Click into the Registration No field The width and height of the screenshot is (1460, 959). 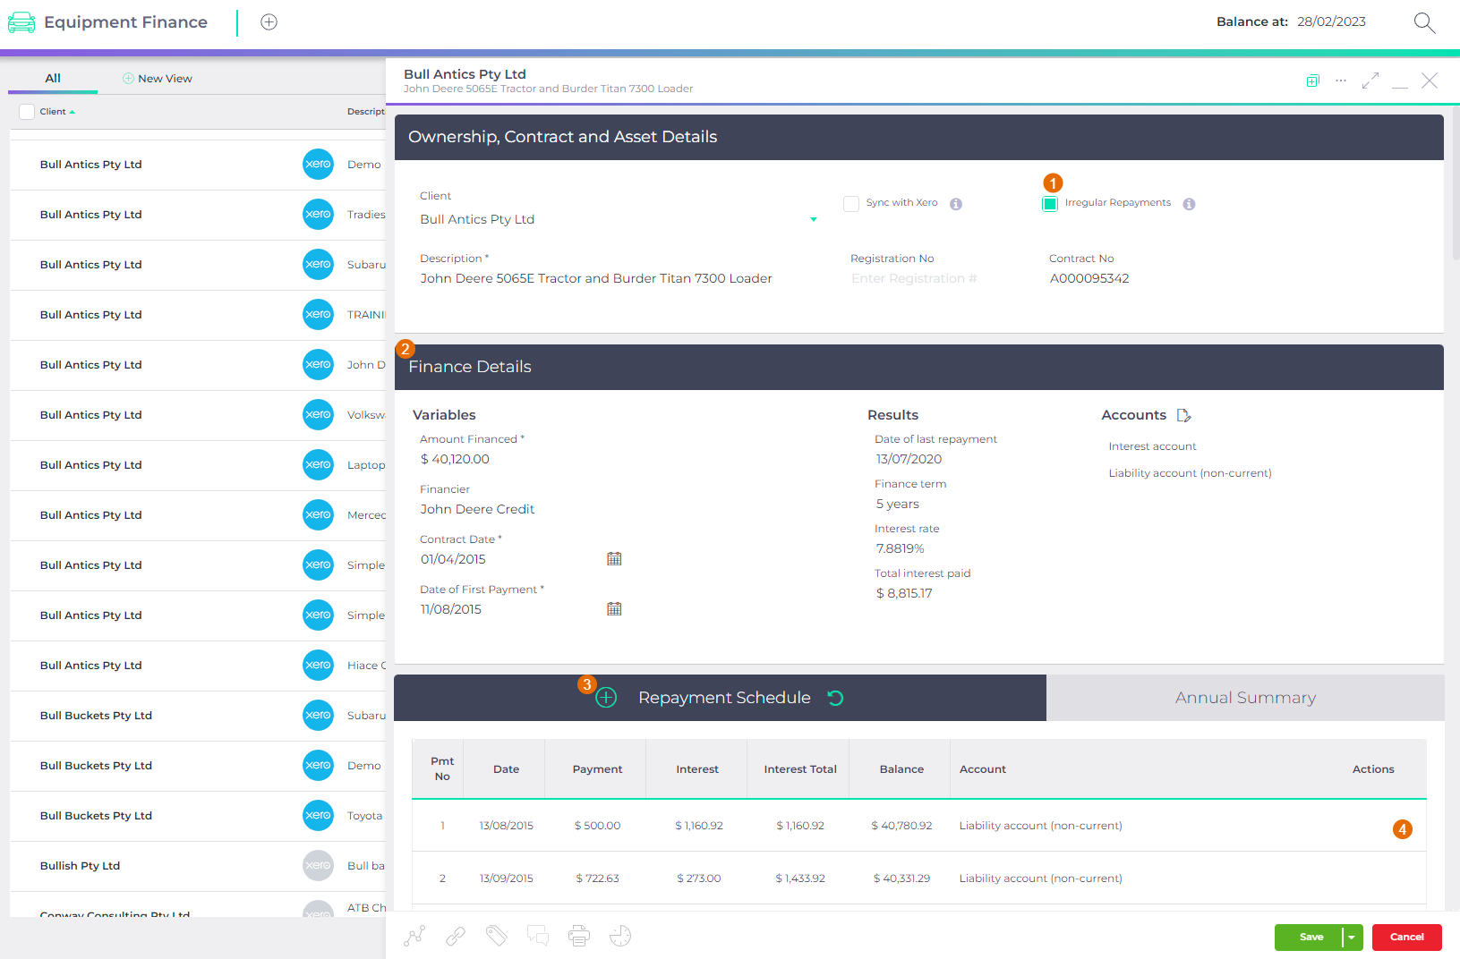(x=914, y=279)
